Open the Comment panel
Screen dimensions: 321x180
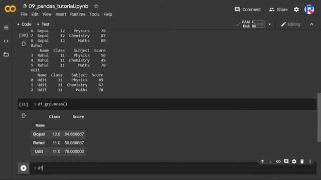point(247,9)
